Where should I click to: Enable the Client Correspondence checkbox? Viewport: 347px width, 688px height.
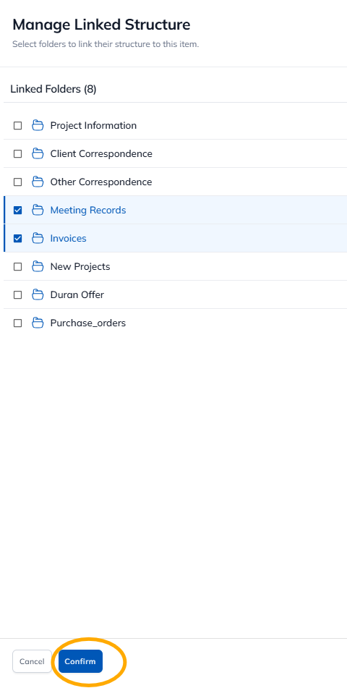pos(17,154)
